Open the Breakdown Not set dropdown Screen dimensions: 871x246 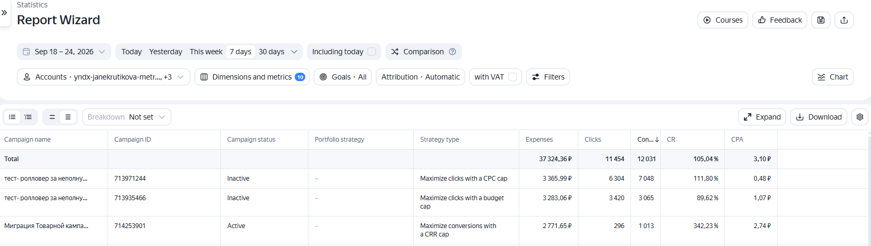(127, 117)
